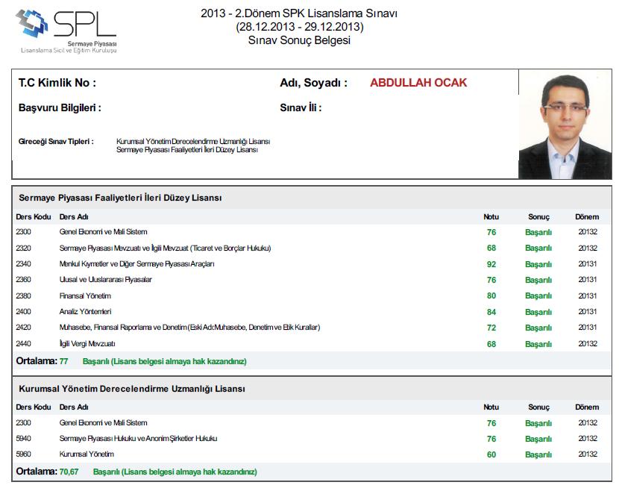The width and height of the screenshot is (619, 488).
Task: Click the title '2013 - 2.Dönem SPK Lisanslama Sınavı'
Action: (x=299, y=13)
